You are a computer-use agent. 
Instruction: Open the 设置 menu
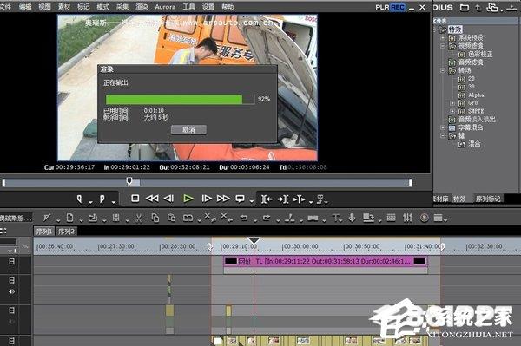(208, 7)
